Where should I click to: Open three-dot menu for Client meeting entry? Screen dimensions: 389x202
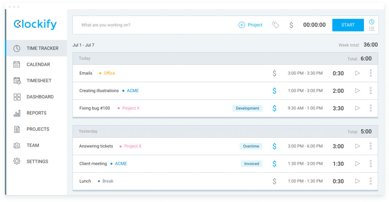point(370,164)
